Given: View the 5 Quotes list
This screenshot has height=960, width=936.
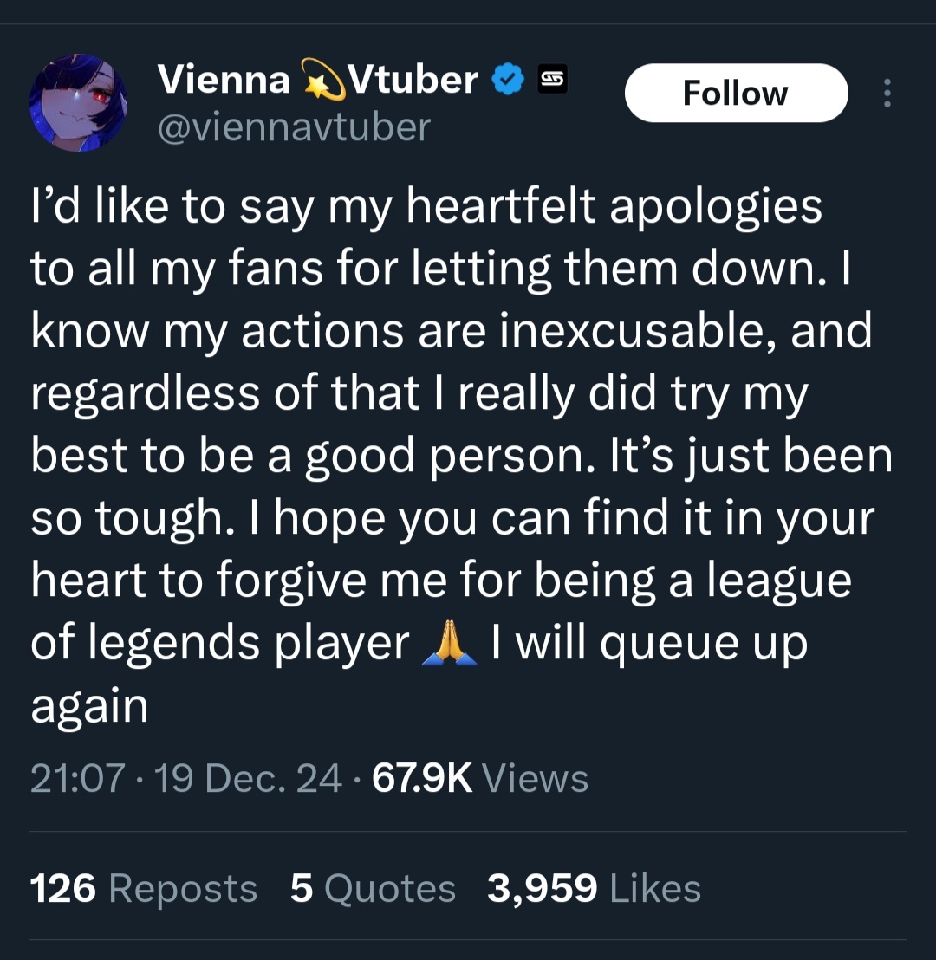Looking at the screenshot, I should point(373,888).
